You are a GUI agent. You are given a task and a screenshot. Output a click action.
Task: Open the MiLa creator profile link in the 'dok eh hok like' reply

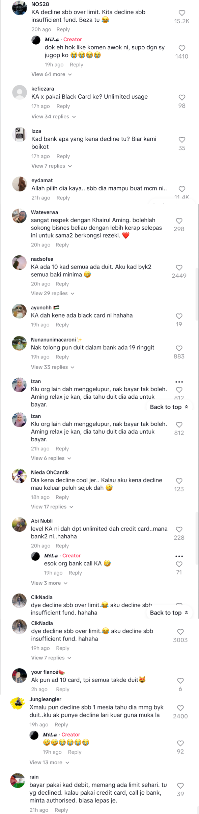click(52, 40)
